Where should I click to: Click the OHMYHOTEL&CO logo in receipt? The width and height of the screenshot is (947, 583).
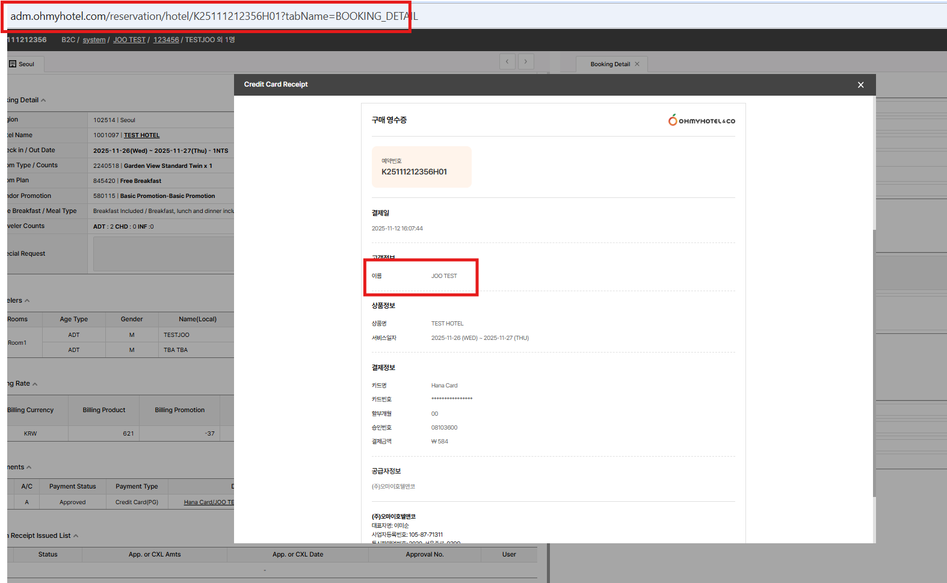[x=702, y=120]
